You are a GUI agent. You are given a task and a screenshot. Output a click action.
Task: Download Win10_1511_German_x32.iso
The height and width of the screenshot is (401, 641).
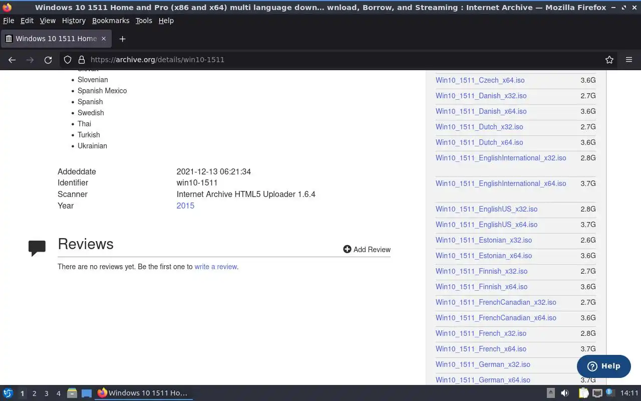[x=483, y=364]
